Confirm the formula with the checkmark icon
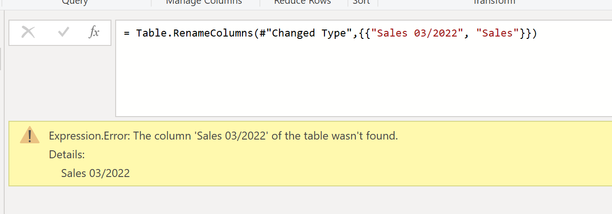This screenshot has width=612, height=214. click(x=64, y=32)
